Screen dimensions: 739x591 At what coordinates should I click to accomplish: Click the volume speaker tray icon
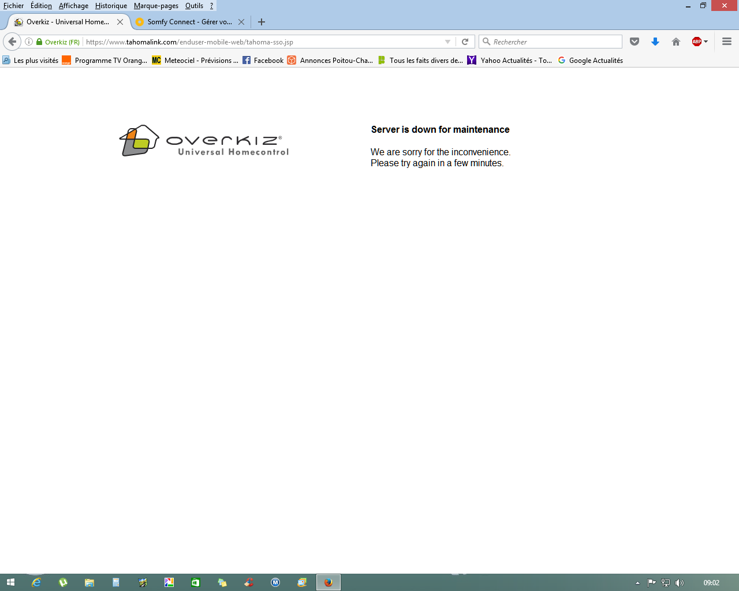680,583
